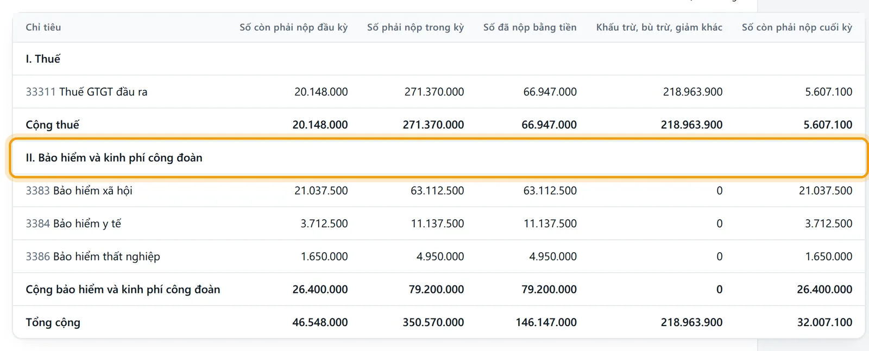Click "Số đã nộp bằng tiền" 63.112.500 for row 3383
869x351 pixels.
tap(550, 190)
